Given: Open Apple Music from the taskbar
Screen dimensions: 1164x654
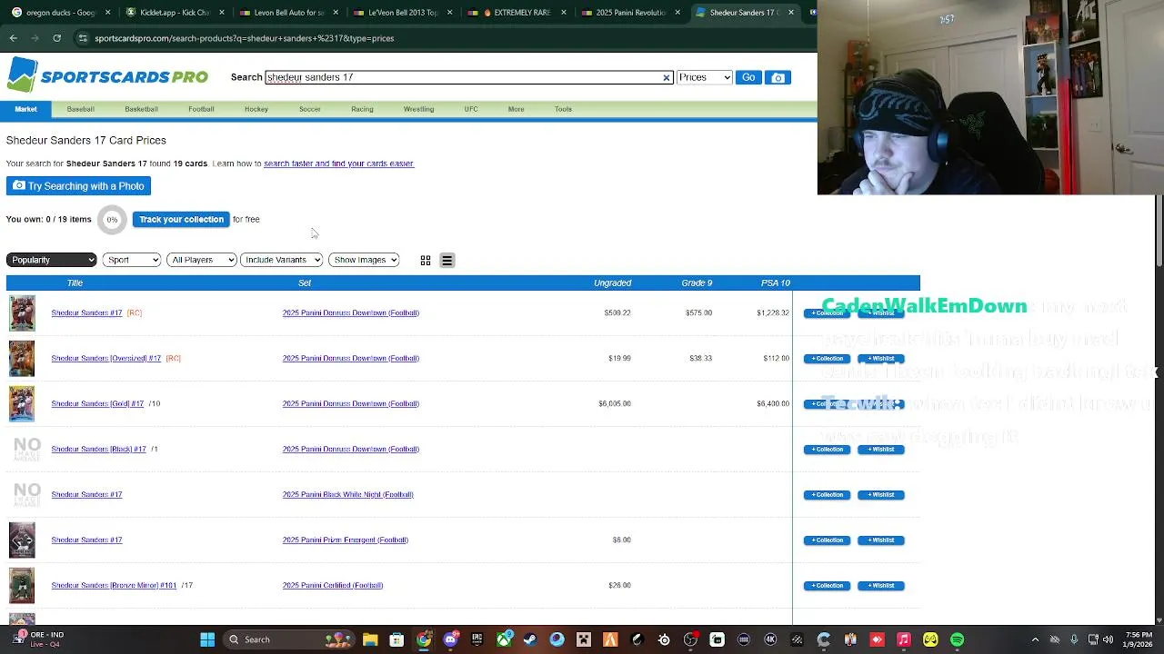Looking at the screenshot, I should pos(903,639).
